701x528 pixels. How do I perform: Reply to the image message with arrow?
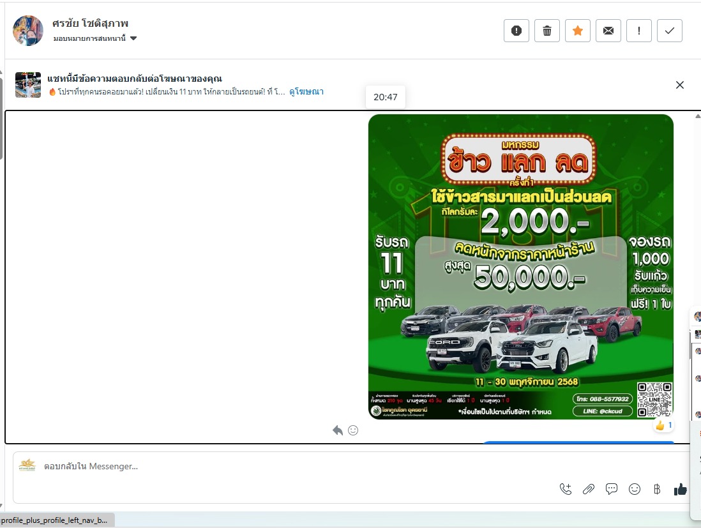coord(338,430)
